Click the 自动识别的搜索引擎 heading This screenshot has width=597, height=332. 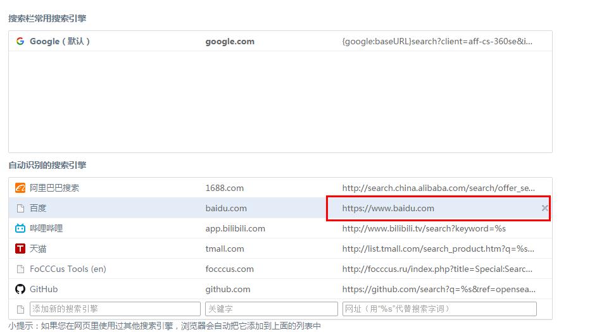(x=47, y=165)
